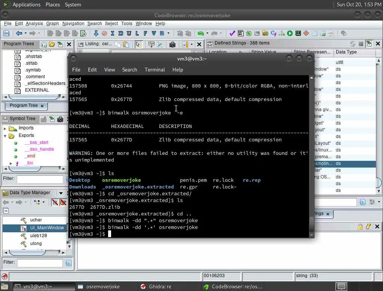383x291 pixels.
Task: Open Script Manager green play icon
Action: tap(290, 33)
